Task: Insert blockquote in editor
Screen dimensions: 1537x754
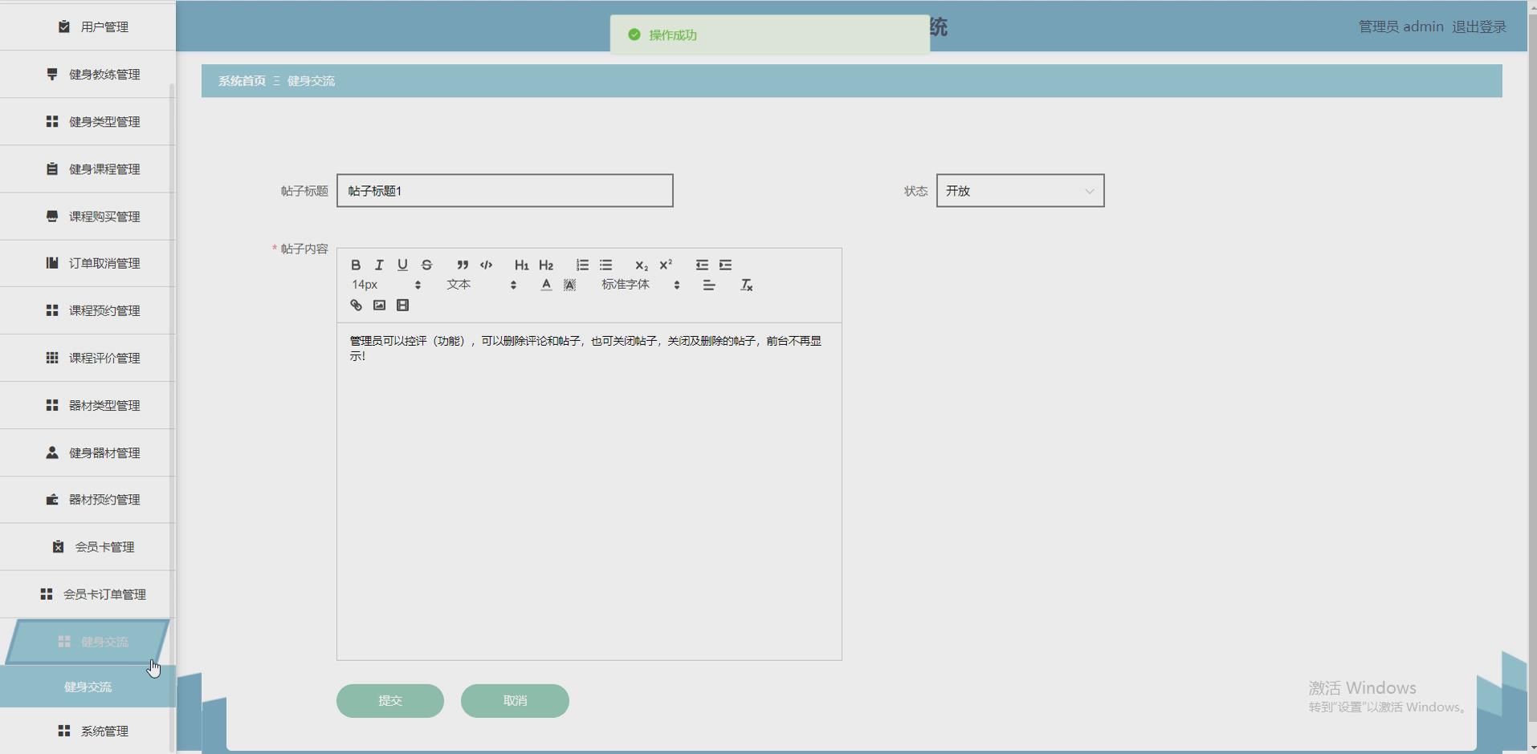Action: tap(463, 265)
